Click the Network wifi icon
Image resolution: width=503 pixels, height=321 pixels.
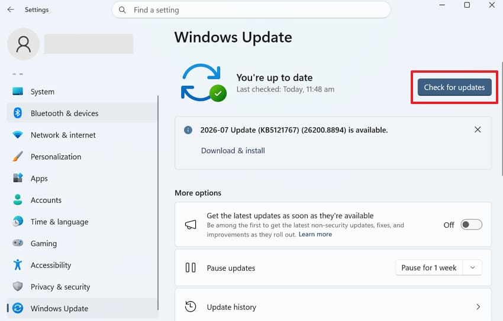[x=18, y=135]
